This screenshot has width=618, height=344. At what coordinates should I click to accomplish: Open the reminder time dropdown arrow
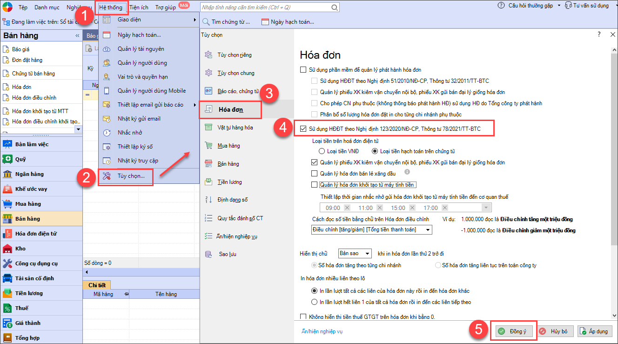coord(487,208)
